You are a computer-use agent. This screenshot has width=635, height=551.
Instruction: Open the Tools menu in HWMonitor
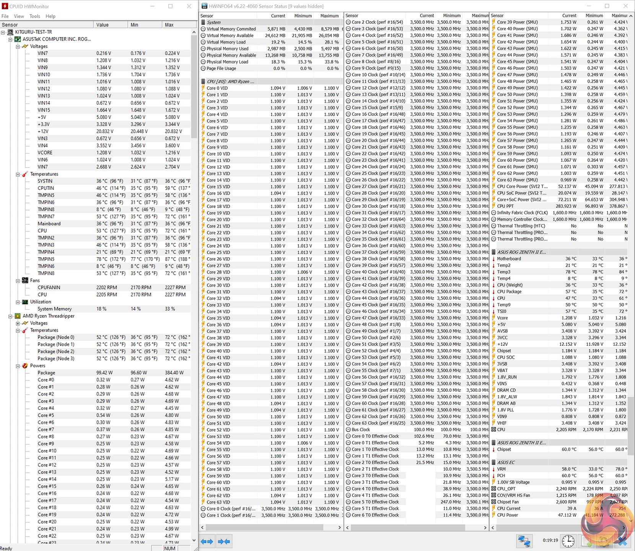click(x=34, y=16)
